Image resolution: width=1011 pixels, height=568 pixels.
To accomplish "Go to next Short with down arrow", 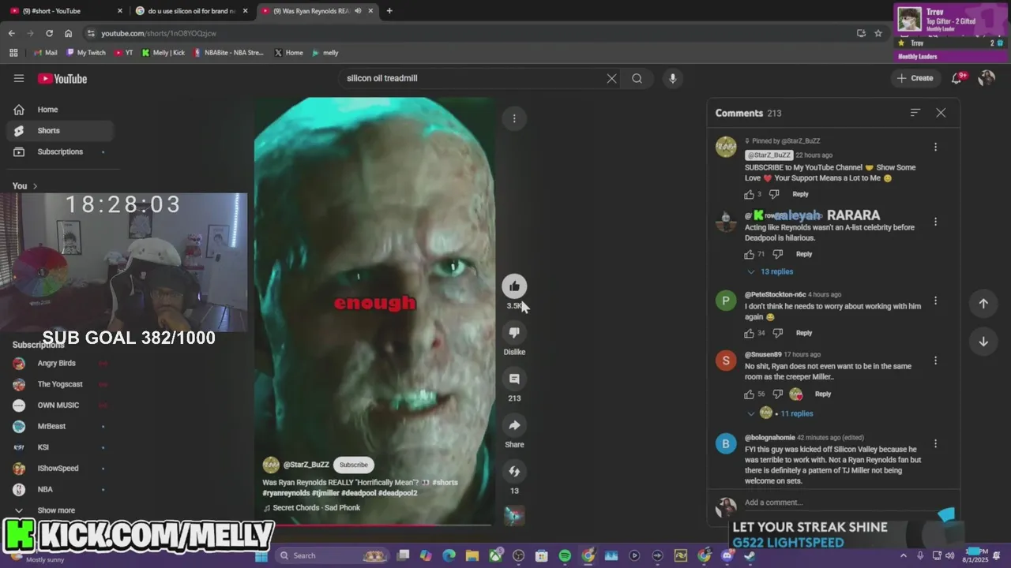I will pyautogui.click(x=983, y=342).
